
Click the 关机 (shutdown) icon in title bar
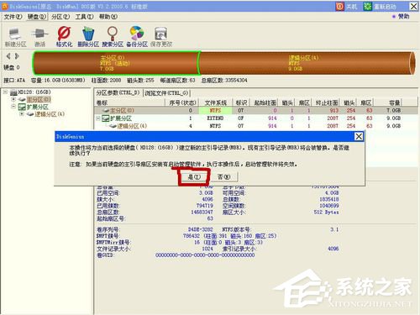pos(339,6)
